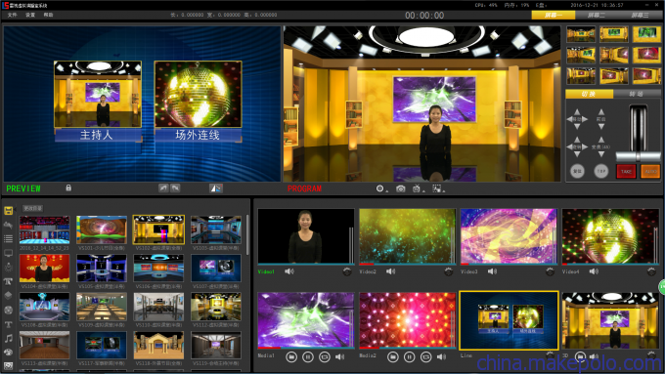Click the yellow save icon in sidebar

coord(8,211)
